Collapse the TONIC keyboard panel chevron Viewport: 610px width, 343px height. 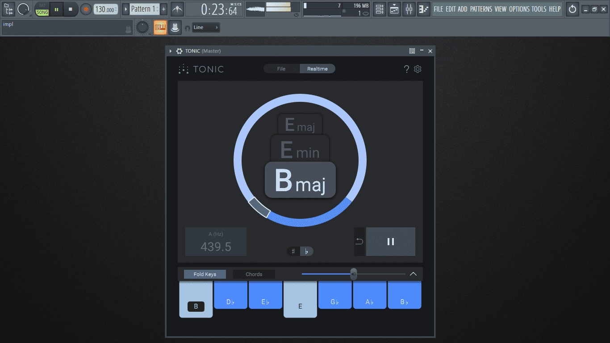(413, 274)
